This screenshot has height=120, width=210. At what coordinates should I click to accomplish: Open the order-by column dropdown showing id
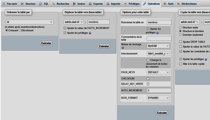[x=29, y=22]
